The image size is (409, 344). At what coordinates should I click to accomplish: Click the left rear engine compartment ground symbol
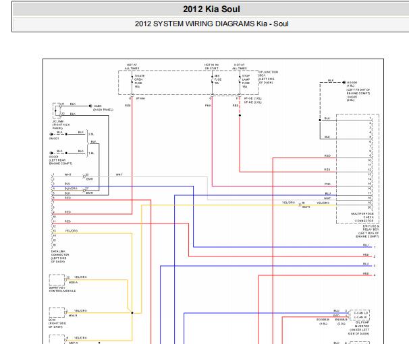tap(51, 153)
